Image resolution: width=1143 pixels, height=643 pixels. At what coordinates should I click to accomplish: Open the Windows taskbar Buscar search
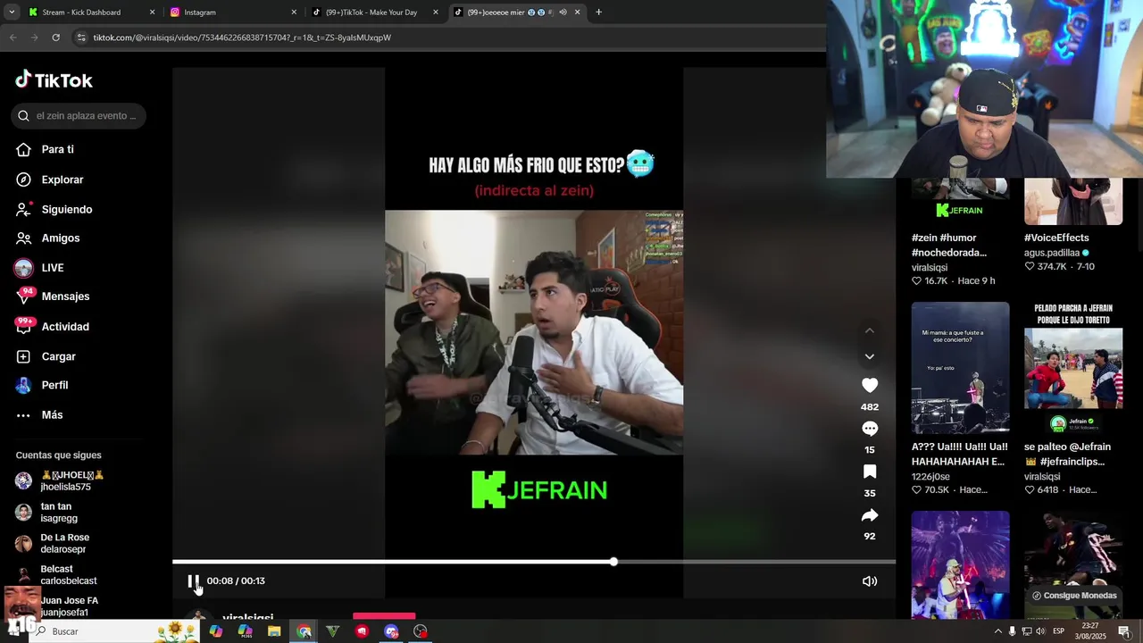(116, 631)
